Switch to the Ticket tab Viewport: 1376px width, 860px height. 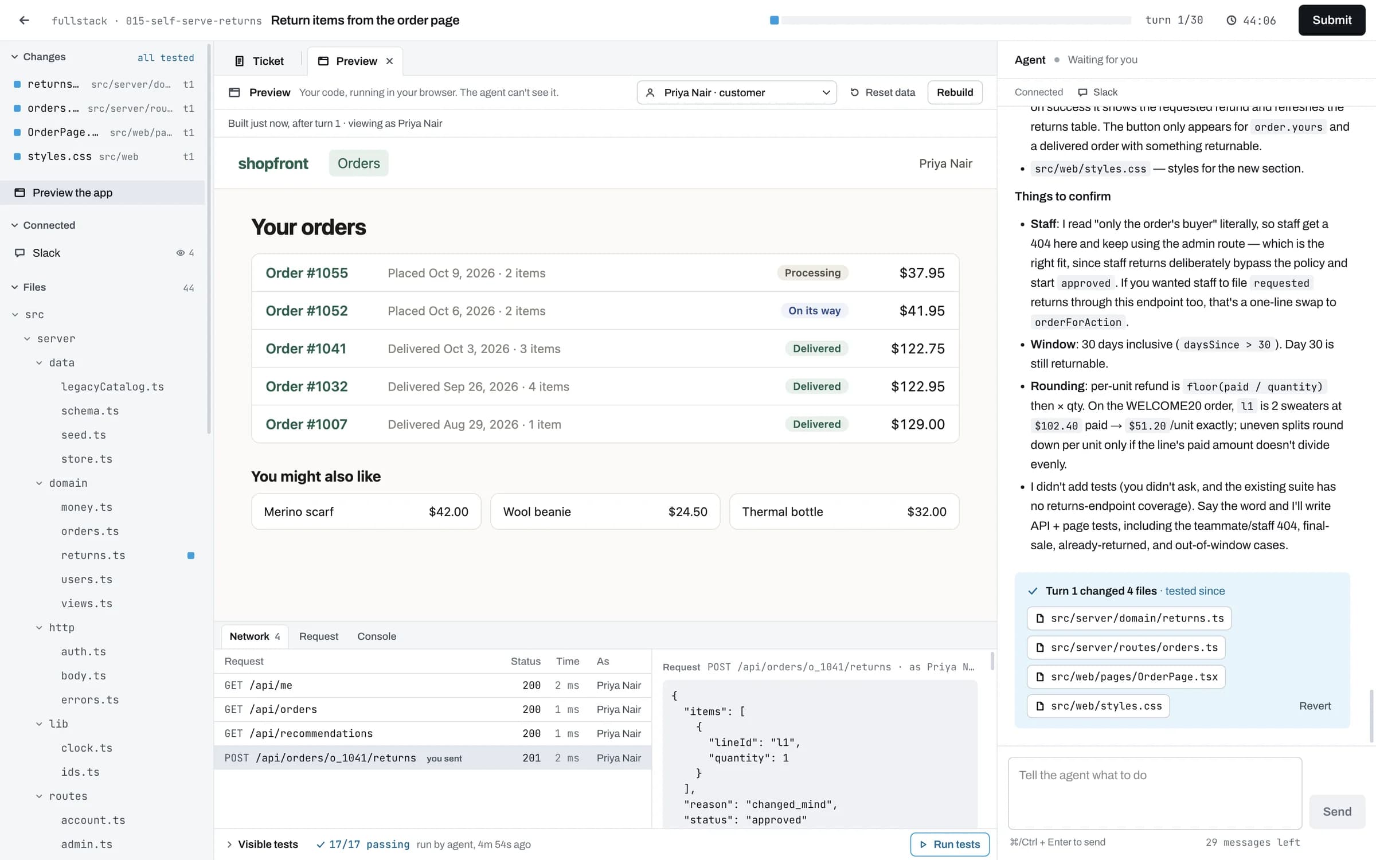[x=259, y=61]
